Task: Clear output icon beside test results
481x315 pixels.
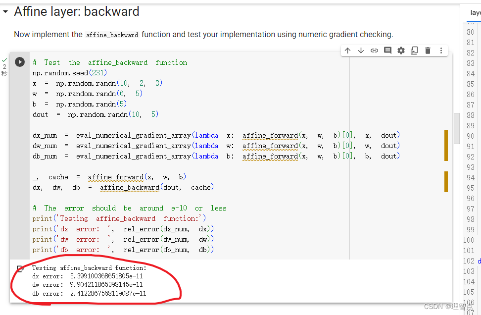Action: [20, 269]
